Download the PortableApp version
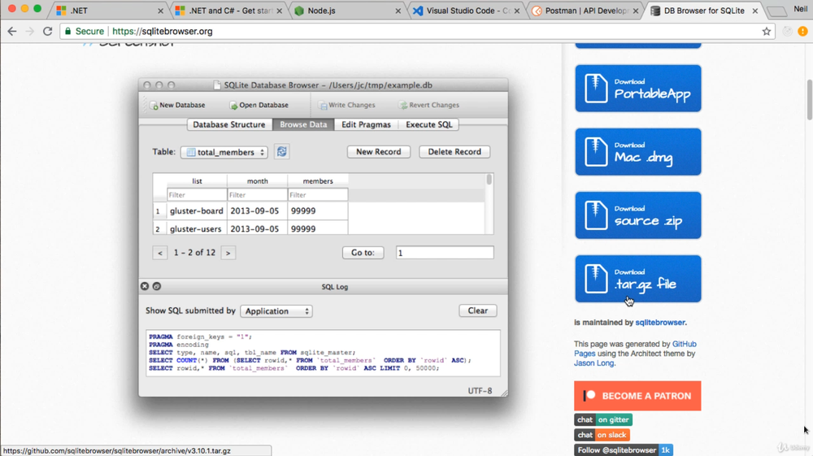This screenshot has height=456, width=813. coord(637,88)
